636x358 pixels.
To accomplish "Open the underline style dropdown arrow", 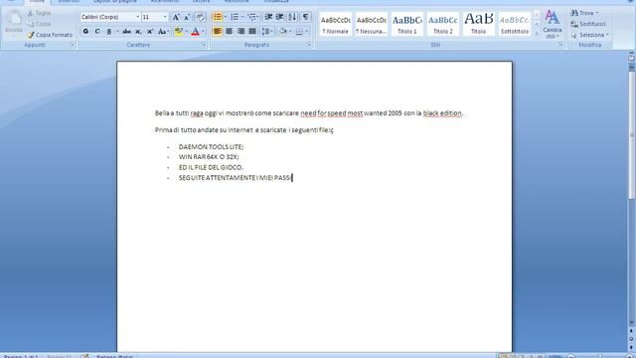I will (x=117, y=31).
